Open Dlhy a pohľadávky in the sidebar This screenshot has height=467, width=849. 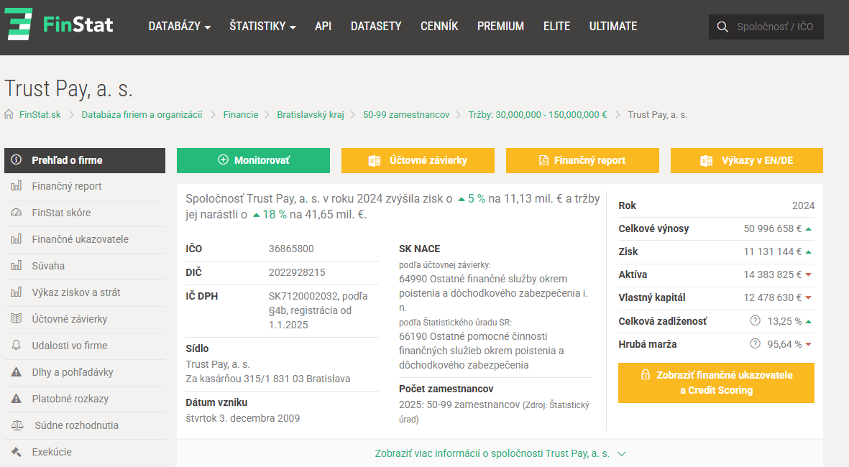(84, 371)
